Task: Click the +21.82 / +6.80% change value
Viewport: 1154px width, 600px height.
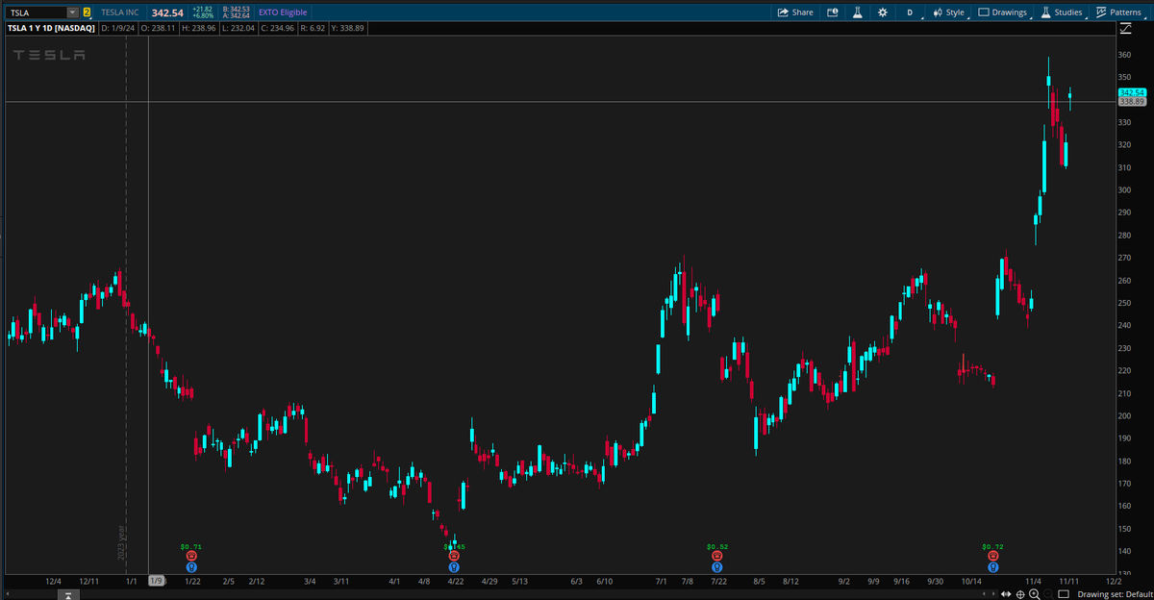Action: 202,12
